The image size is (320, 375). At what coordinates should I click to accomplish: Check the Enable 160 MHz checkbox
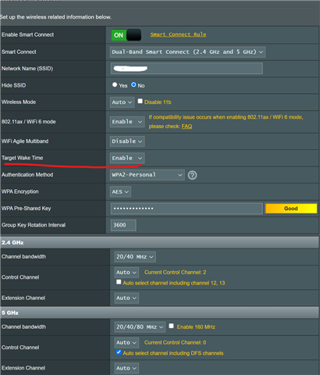(171, 326)
